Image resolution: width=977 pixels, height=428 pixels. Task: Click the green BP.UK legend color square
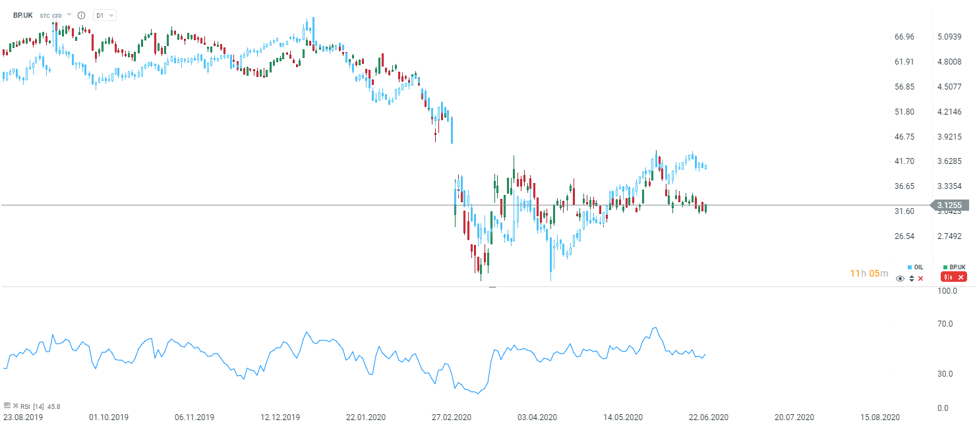945,267
